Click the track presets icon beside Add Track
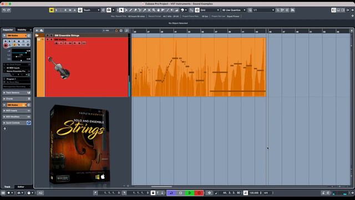The width and height of the screenshot is (355, 200). coord(42,31)
